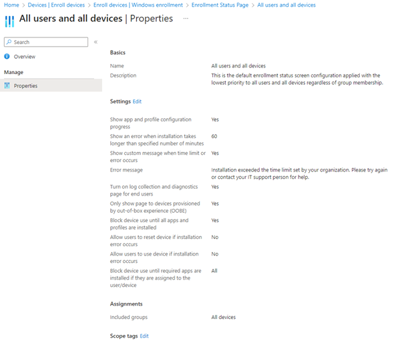This screenshot has height=347, width=402.
Task: Click the All users and all devices breadcrumb
Action: (286, 5)
